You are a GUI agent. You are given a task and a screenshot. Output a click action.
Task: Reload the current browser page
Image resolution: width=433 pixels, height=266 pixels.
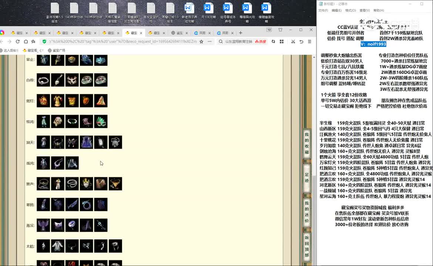pyautogui.click(x=18, y=42)
